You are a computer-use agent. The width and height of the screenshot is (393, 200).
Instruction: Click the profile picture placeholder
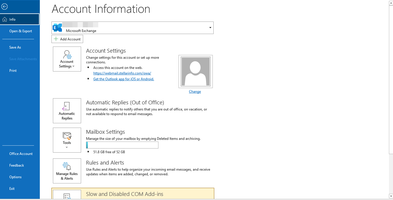[195, 72]
